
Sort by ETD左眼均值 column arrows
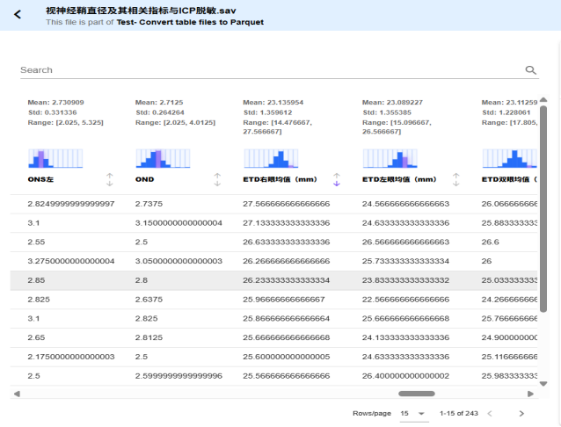pos(455,179)
